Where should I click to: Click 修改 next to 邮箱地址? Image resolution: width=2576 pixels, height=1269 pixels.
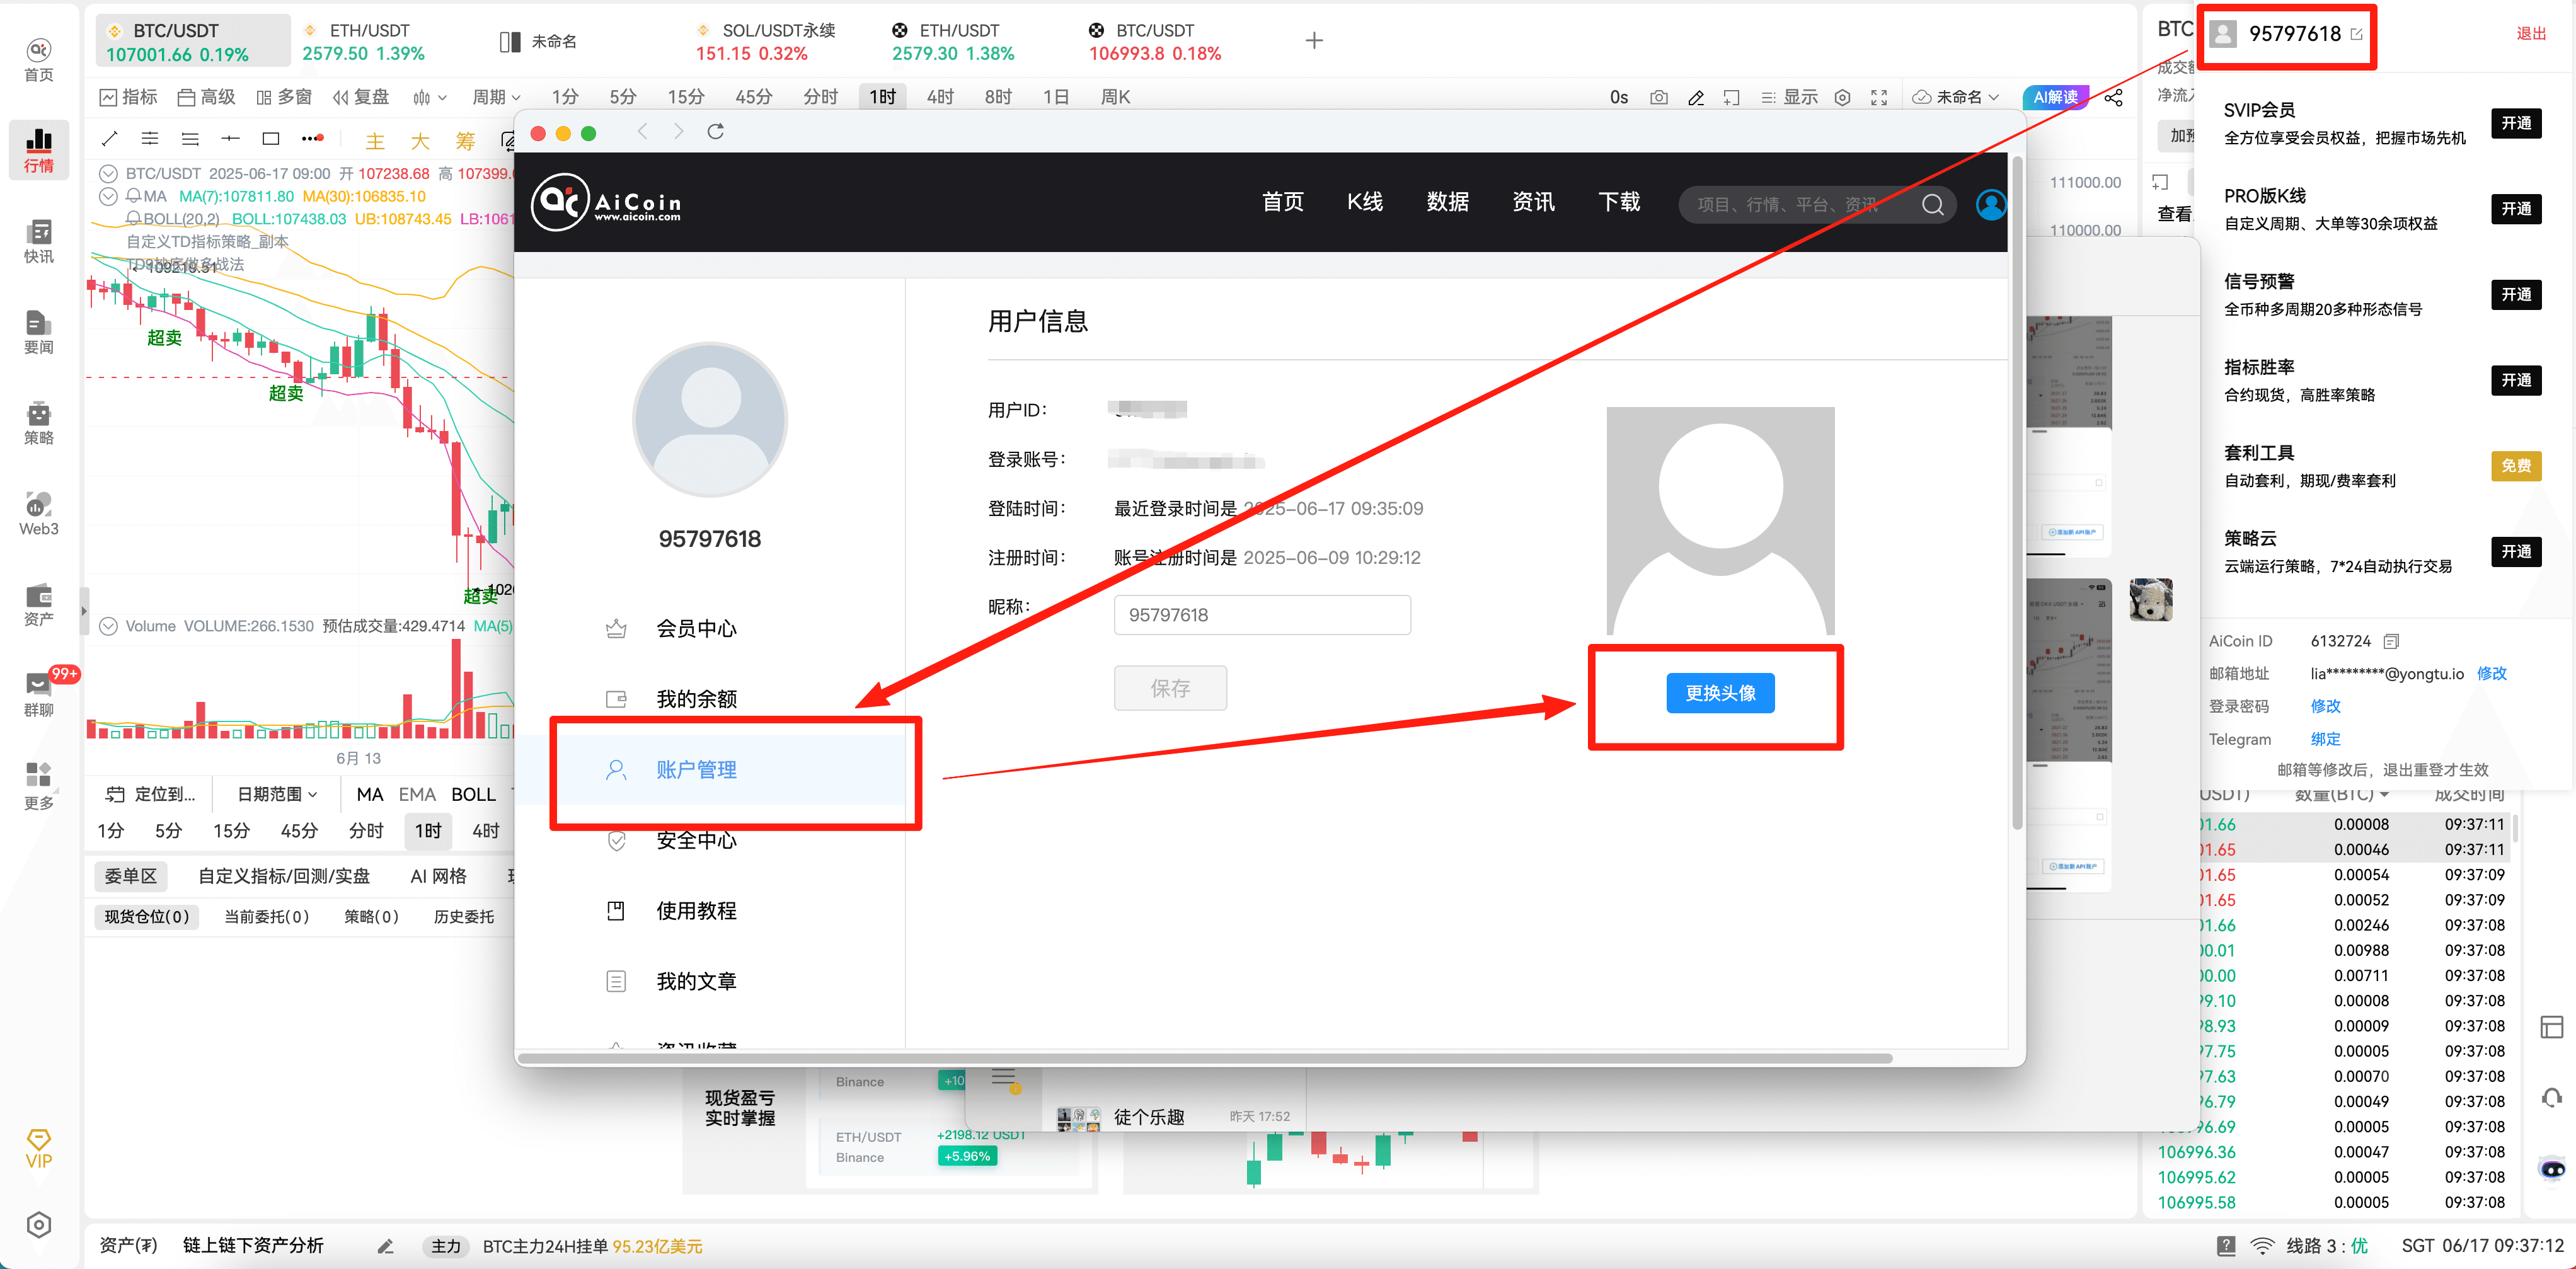2491,673
